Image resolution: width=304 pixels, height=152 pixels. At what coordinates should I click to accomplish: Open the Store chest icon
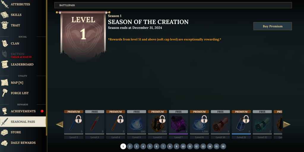click(5, 132)
